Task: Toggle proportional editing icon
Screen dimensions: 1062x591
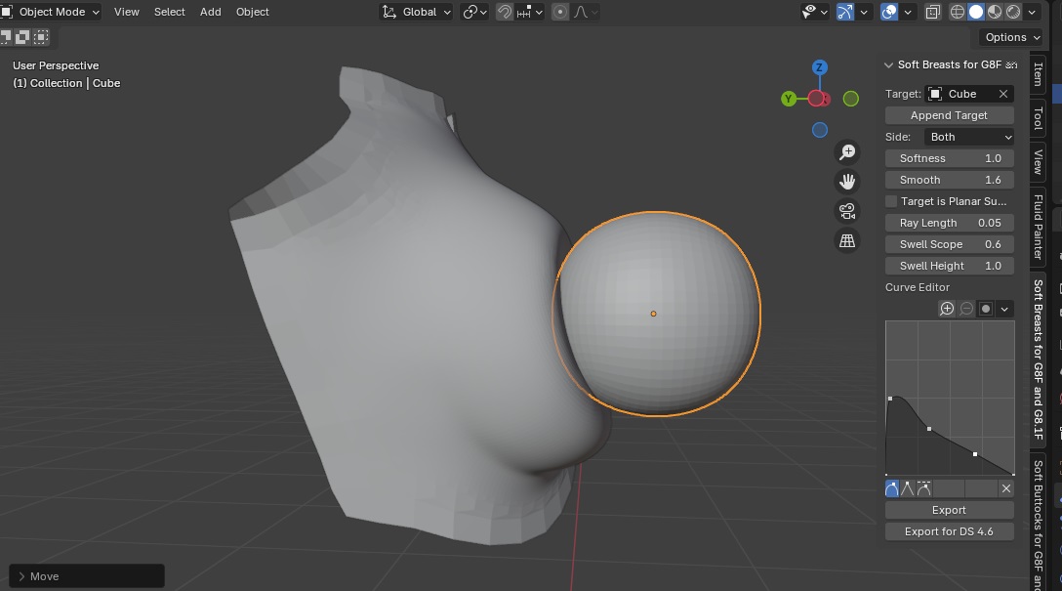Action: 560,12
